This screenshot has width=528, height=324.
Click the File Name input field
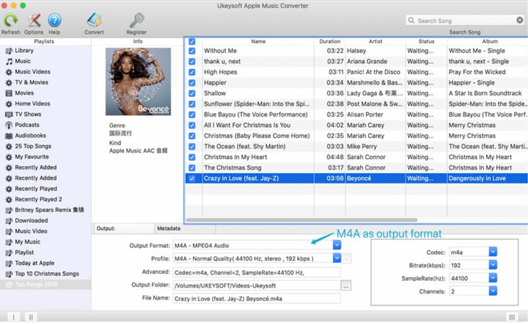point(257,299)
